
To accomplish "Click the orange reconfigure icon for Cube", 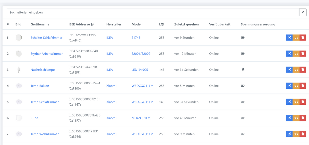I will pyautogui.click(x=296, y=118).
